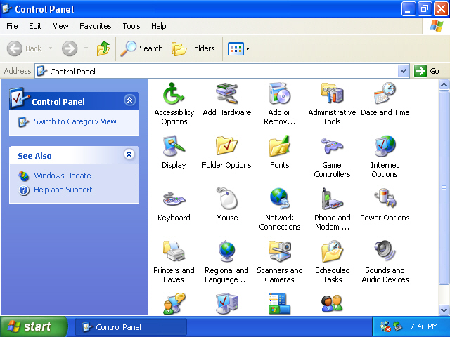
Task: Open Accessibility Options icon
Action: pyautogui.click(x=174, y=93)
